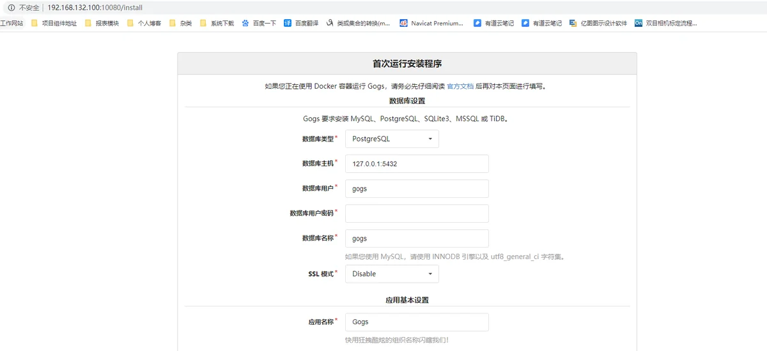Open the first 有道云笔记 bookmark icon

477,23
